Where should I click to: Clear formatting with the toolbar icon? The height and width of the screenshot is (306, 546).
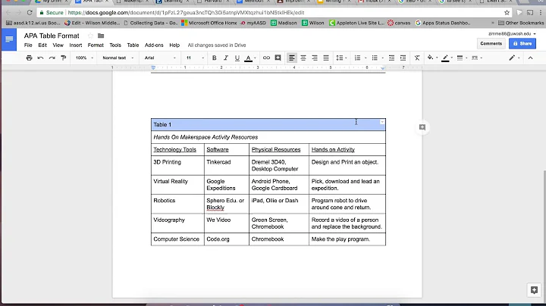pyautogui.click(x=417, y=58)
